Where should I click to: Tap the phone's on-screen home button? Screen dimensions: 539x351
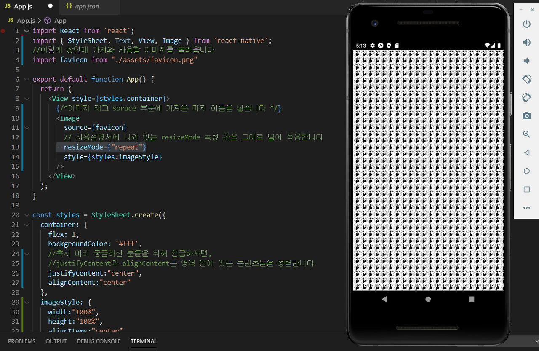click(428, 299)
